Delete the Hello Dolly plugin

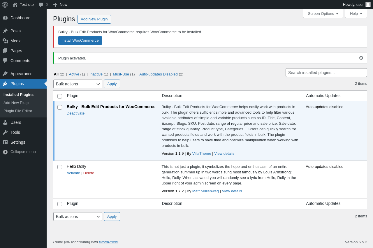point(89,173)
